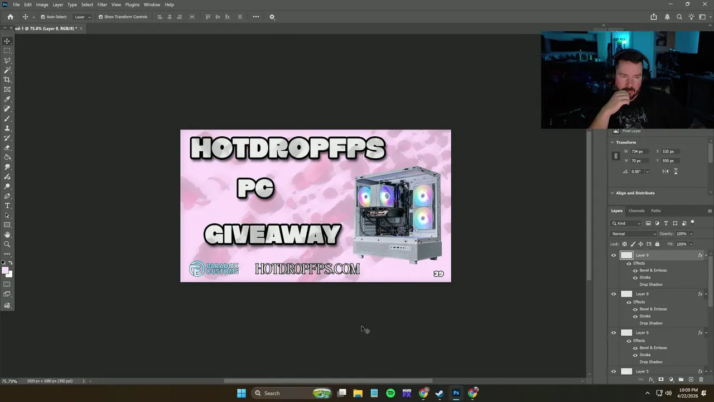Viewport: 714px width, 402px height.
Task: Open the Auto-Select Layer dropdown
Action: tap(82, 17)
